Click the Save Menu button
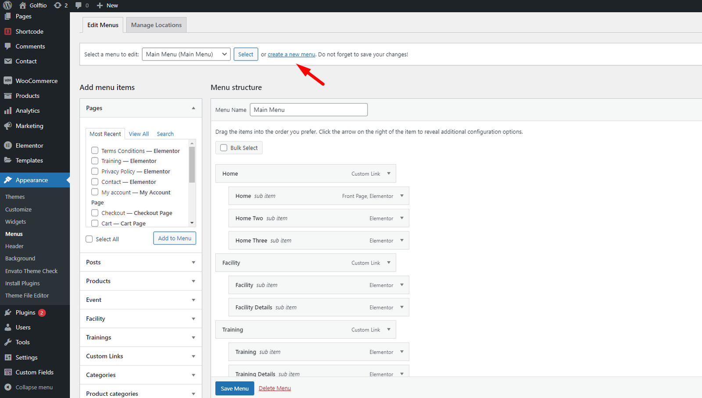Screen dimensions: 702x398 234,388
